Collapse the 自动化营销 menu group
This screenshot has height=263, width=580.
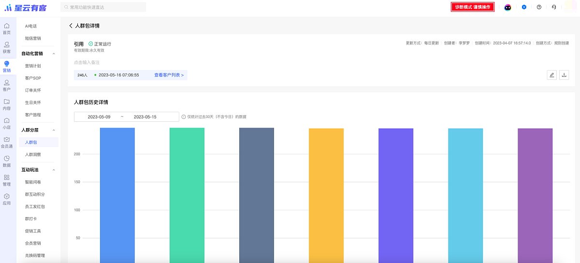coord(54,54)
